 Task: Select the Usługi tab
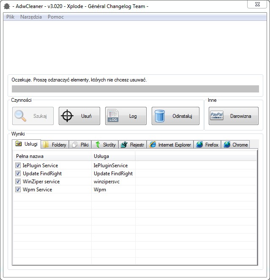tap(27, 144)
